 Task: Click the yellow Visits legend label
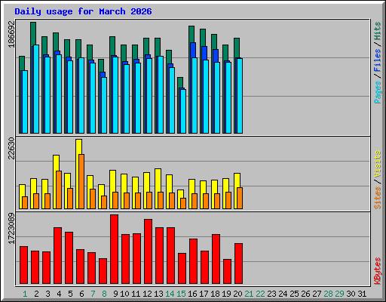click(x=378, y=164)
